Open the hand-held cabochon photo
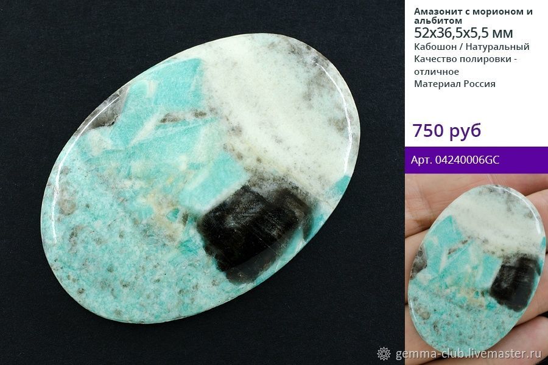The width and height of the screenshot is (548, 365). (x=476, y=269)
